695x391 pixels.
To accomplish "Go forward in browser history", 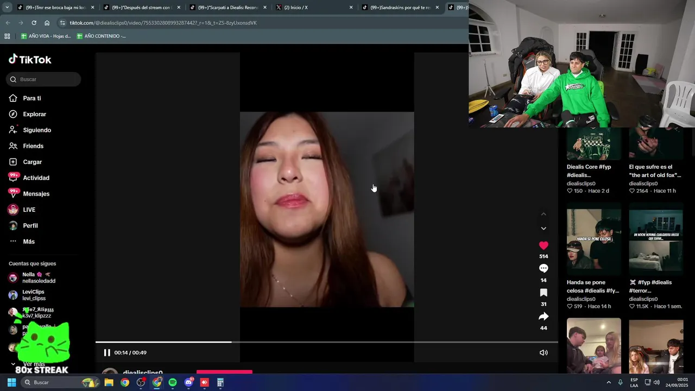I will (x=21, y=23).
